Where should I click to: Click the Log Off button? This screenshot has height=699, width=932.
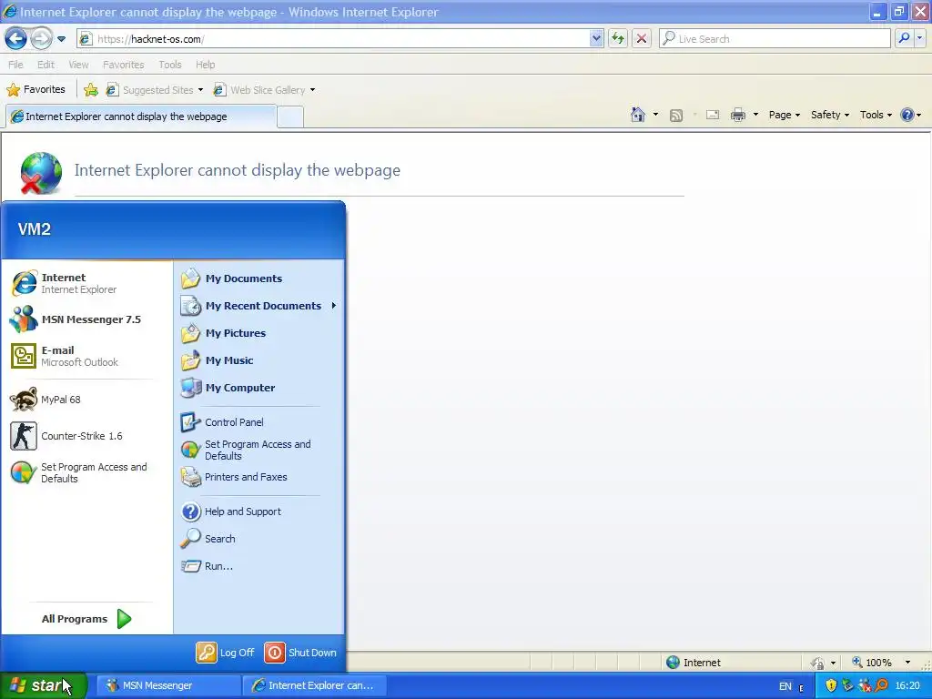[226, 653]
